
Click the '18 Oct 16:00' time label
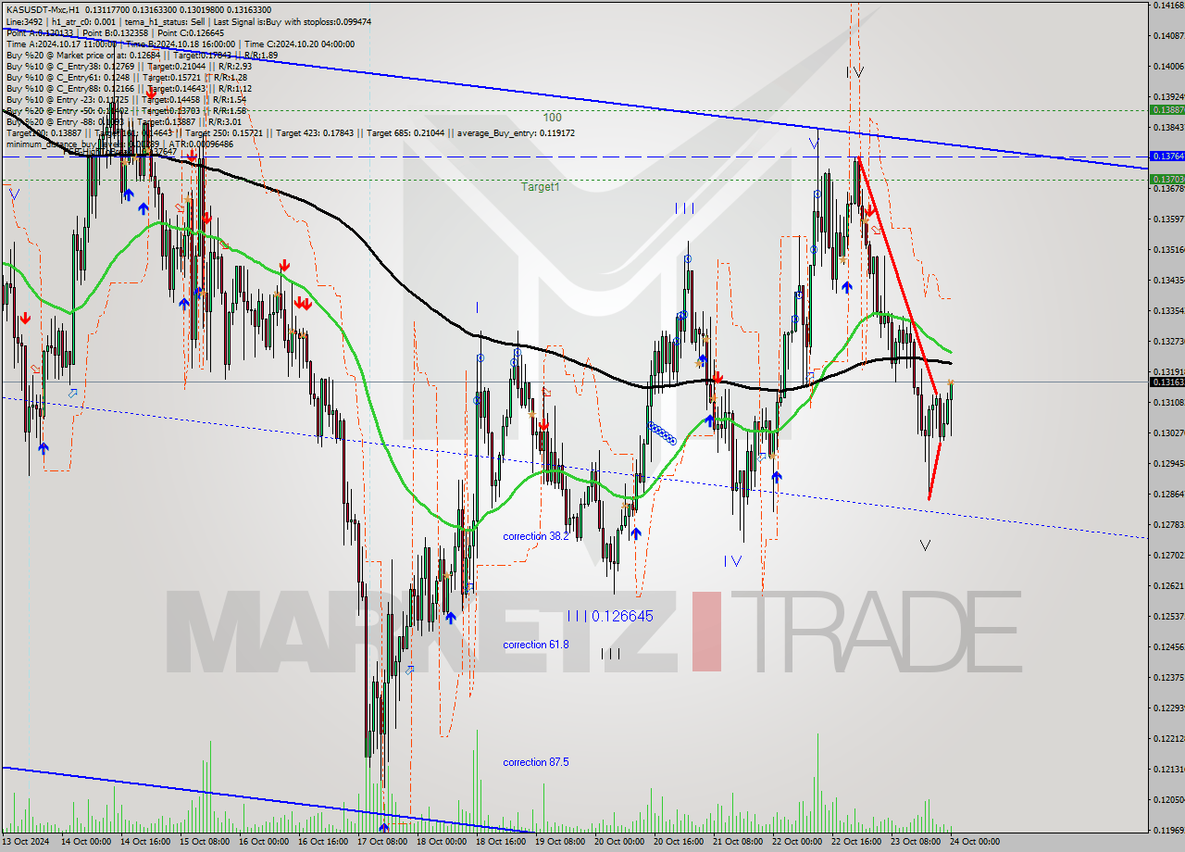pos(501,842)
